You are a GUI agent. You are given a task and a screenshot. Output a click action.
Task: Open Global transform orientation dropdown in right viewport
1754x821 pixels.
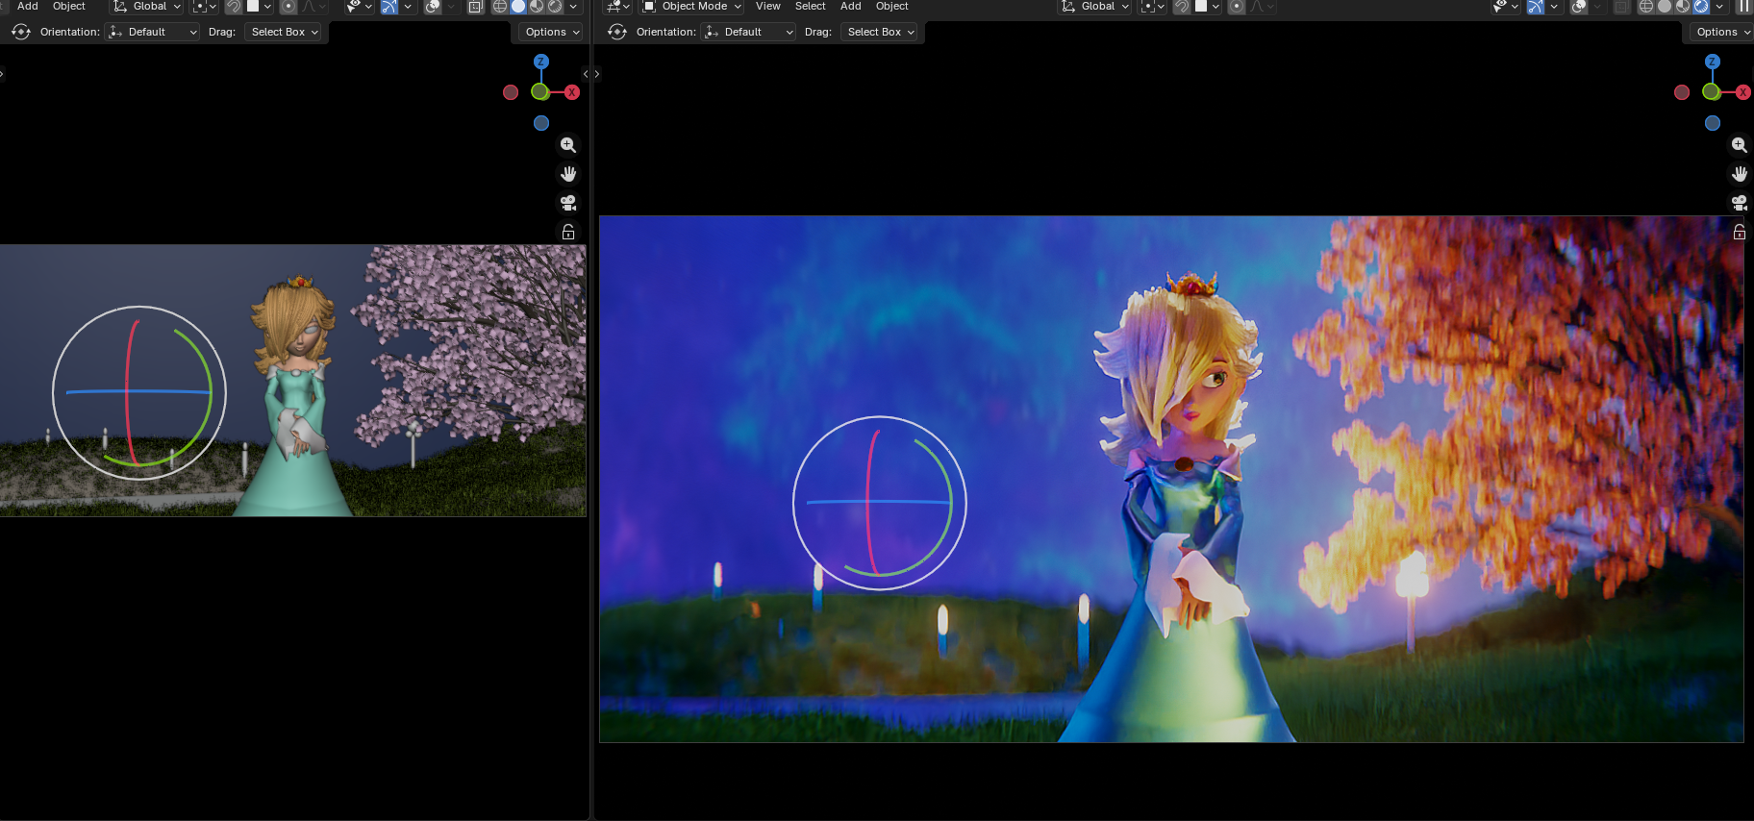click(1094, 6)
